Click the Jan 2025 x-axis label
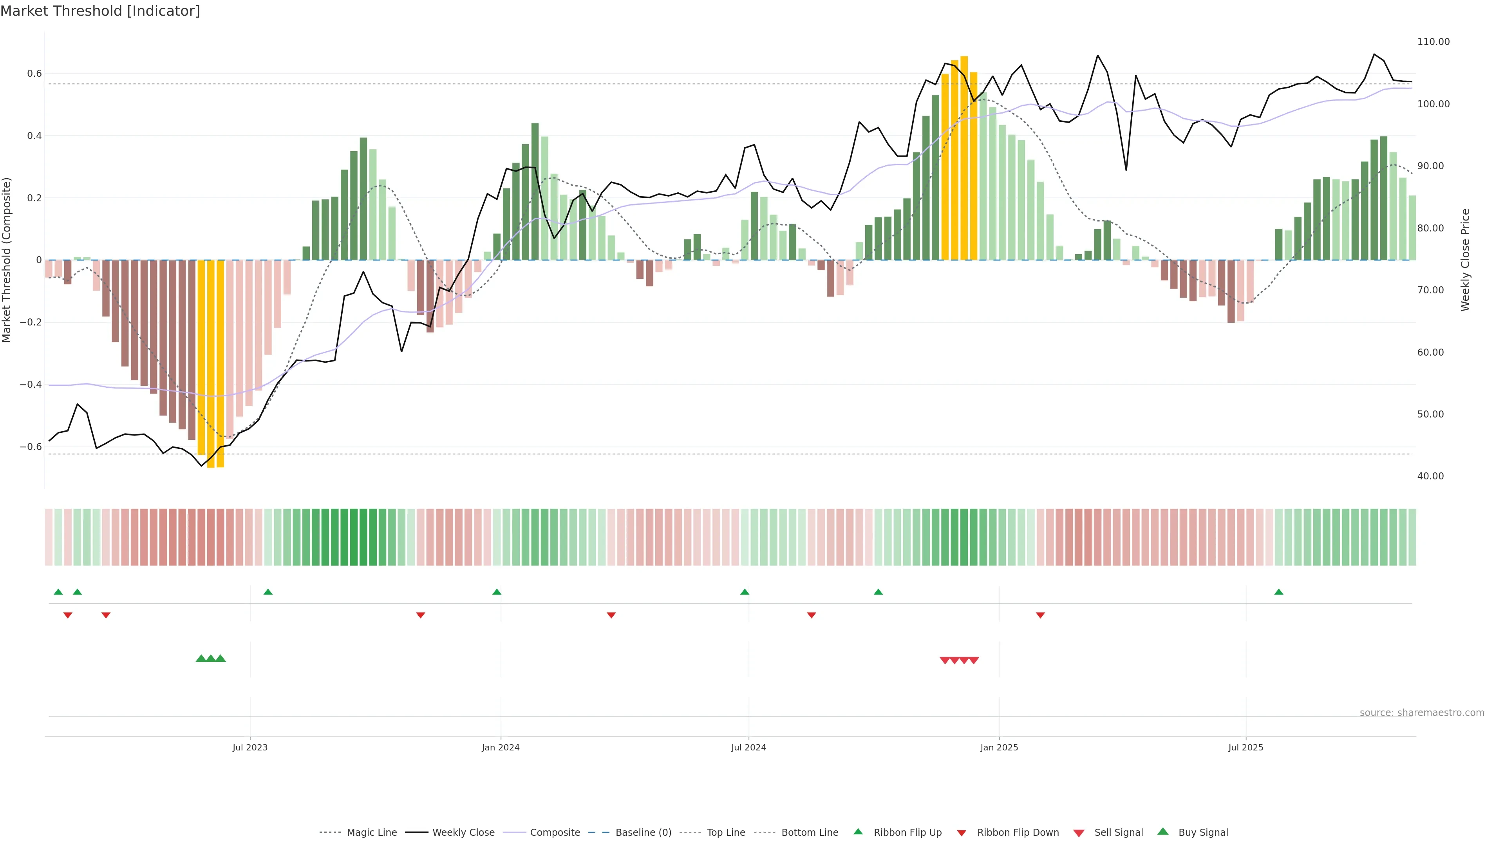The image size is (1504, 846). 999,747
